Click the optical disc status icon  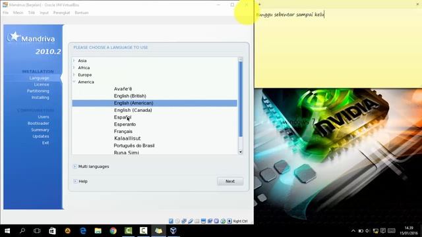[x=177, y=221]
